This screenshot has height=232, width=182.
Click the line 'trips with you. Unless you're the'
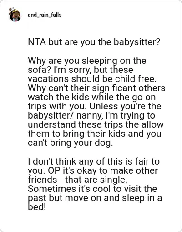(x=95, y=106)
